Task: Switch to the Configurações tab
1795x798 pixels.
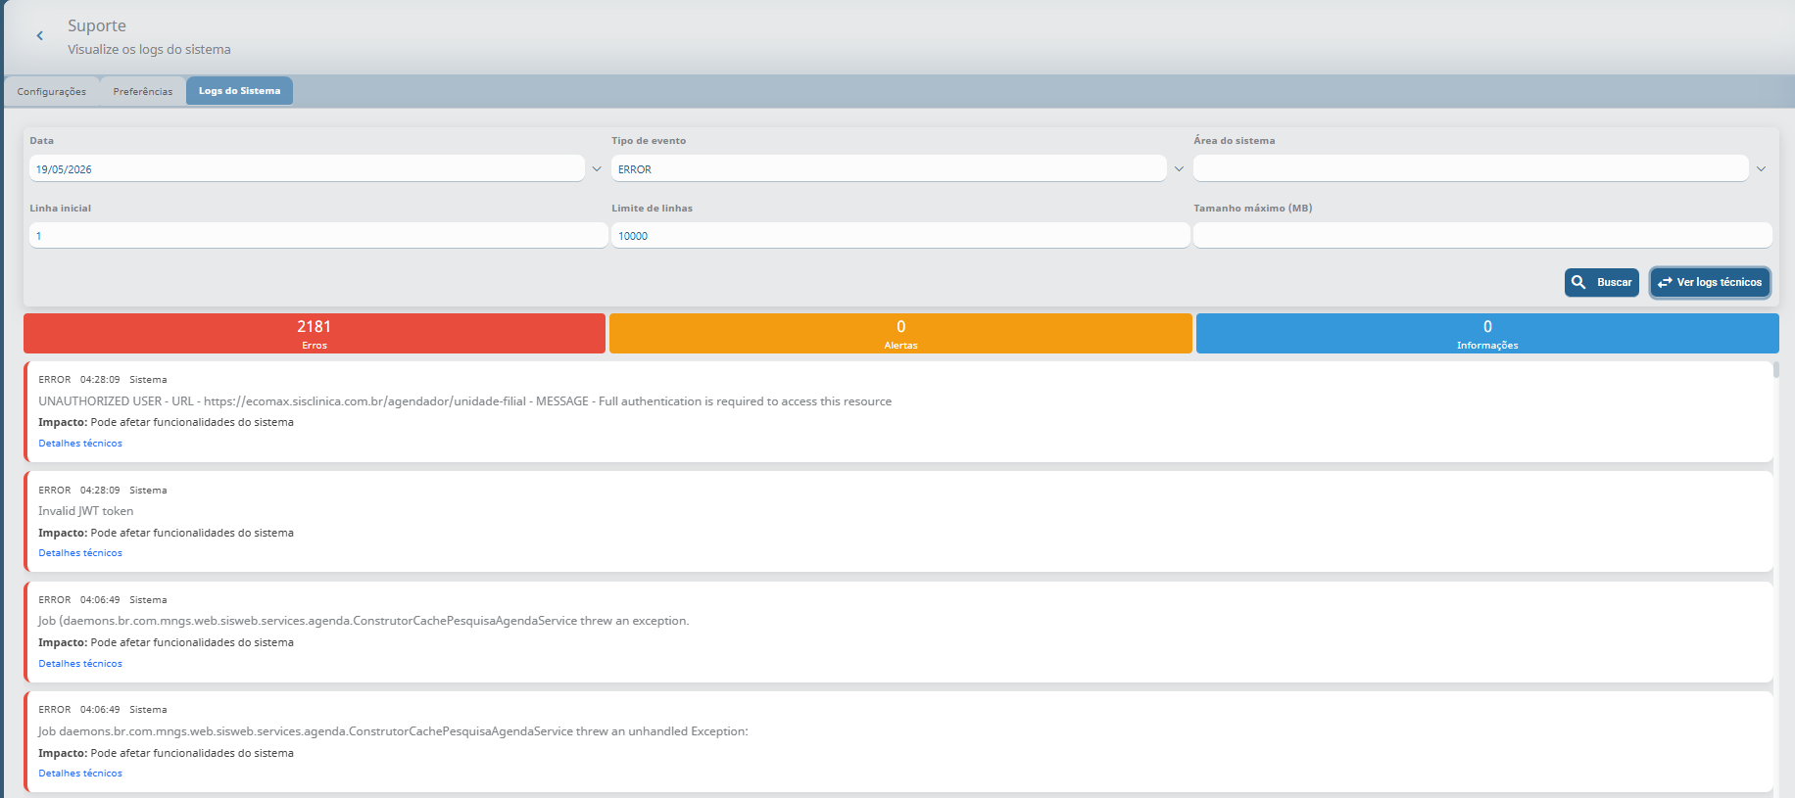Action: (52, 91)
